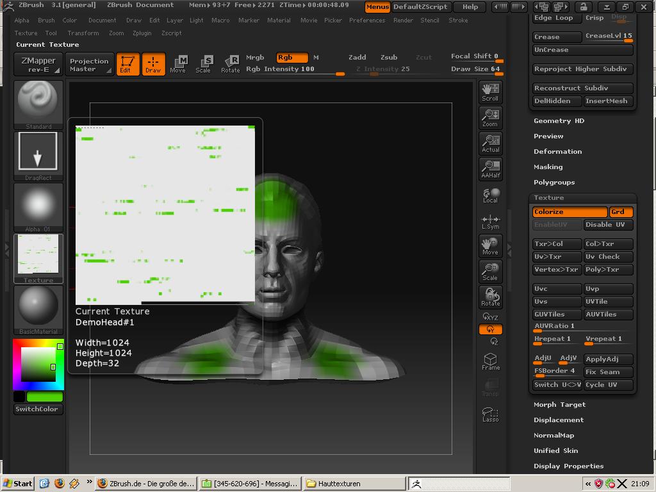Select the Lasso selection icon
Screen dimensions: 656x492
click(490, 414)
